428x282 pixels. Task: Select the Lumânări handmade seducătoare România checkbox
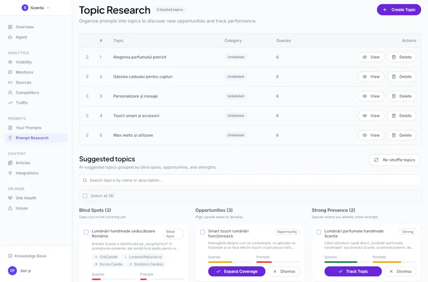coord(86,232)
